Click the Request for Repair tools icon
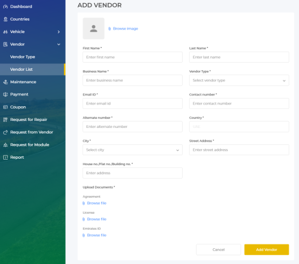299x264 pixels. click(x=6, y=120)
